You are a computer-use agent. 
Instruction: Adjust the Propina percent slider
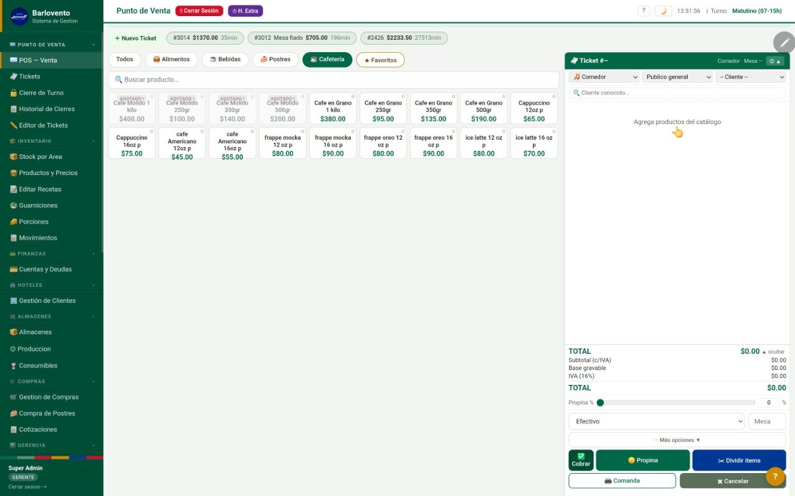click(x=675, y=403)
